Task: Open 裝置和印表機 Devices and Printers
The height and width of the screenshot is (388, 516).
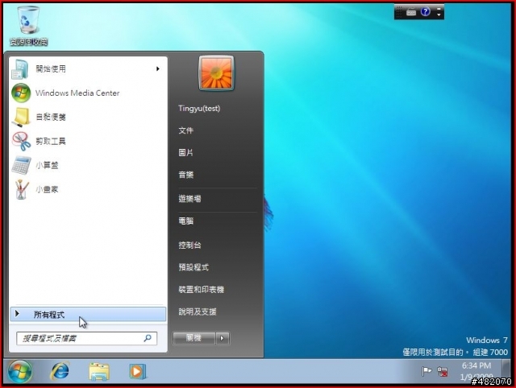Action: coord(202,290)
